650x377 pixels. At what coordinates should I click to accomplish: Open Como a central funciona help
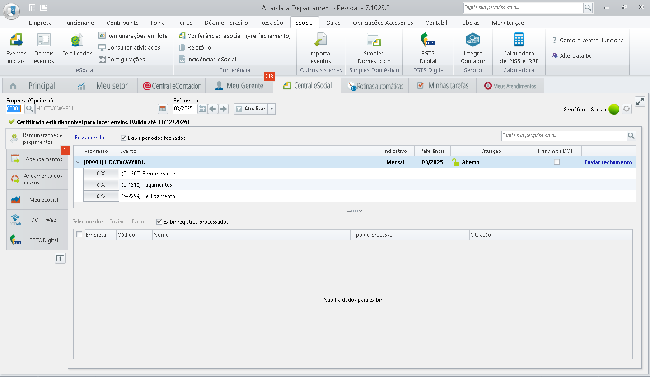(x=588, y=40)
